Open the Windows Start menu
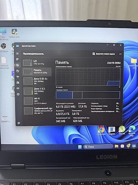The height and width of the screenshot is (185, 138). 80,147
